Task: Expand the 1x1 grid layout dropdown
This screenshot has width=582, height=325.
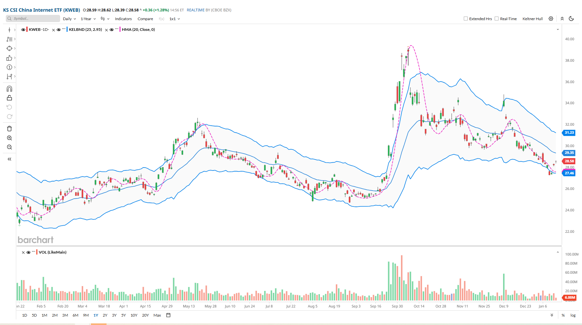Action: coord(174,19)
